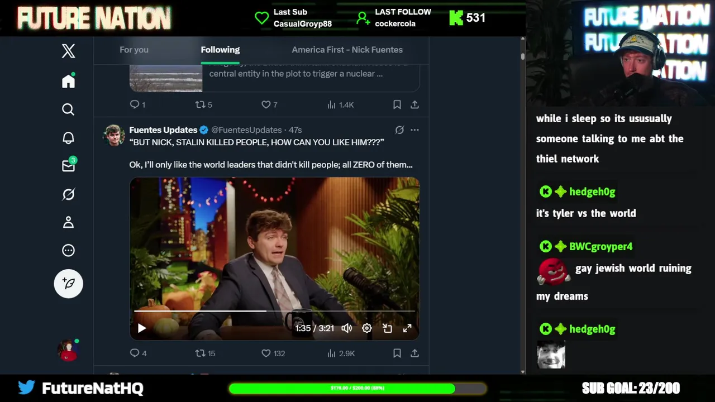This screenshot has width=715, height=402.
Task: Open America First - Nick Fuentes tab
Action: pyautogui.click(x=347, y=50)
